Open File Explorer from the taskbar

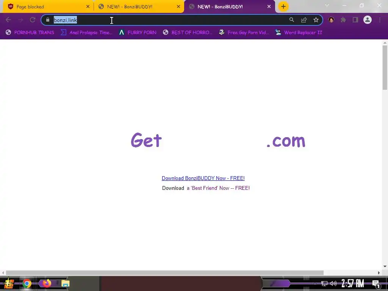[x=65, y=283]
